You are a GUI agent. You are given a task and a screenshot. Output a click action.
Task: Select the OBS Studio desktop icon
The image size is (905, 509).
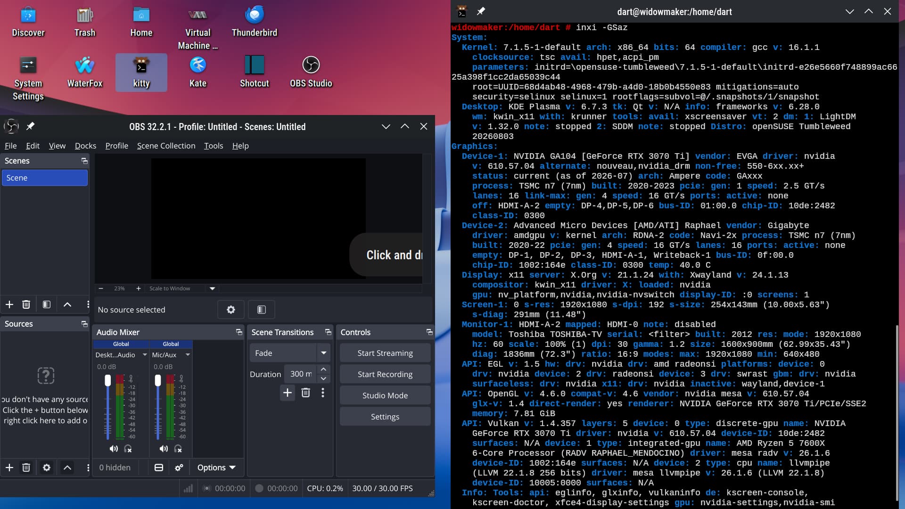click(311, 72)
